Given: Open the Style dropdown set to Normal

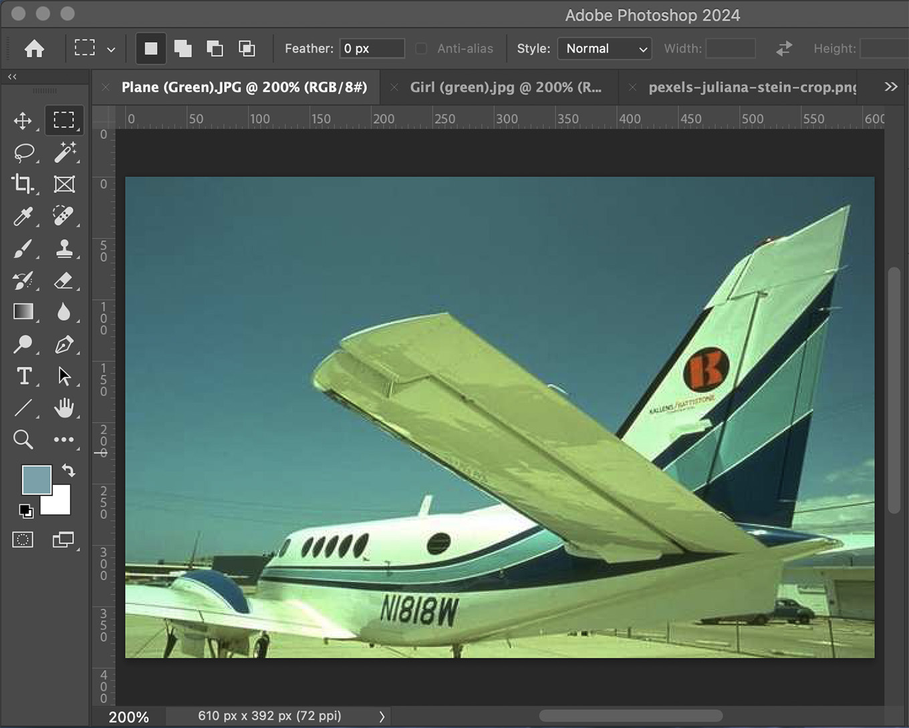Looking at the screenshot, I should coord(604,49).
